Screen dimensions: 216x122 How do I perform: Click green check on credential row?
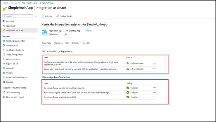(x=128, y=88)
